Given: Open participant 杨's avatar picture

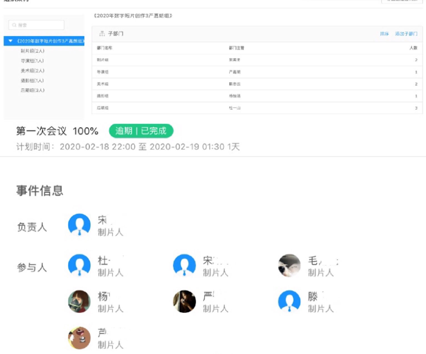Looking at the screenshot, I should tap(79, 301).
